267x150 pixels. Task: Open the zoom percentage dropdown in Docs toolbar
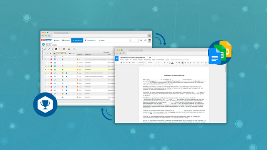[x=134, y=63]
